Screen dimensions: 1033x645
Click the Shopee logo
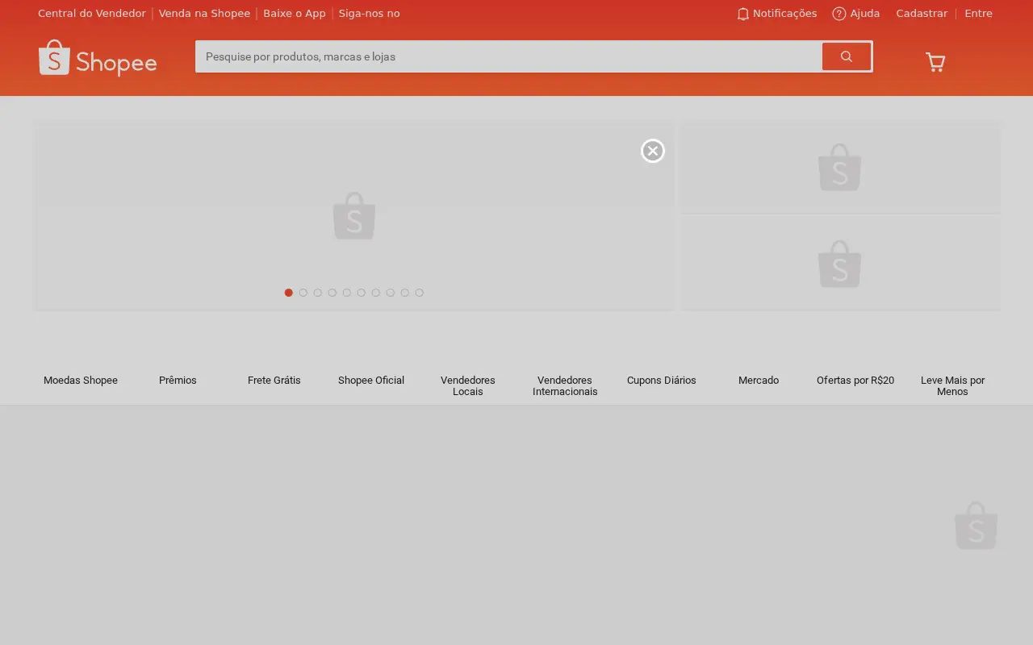[98, 58]
